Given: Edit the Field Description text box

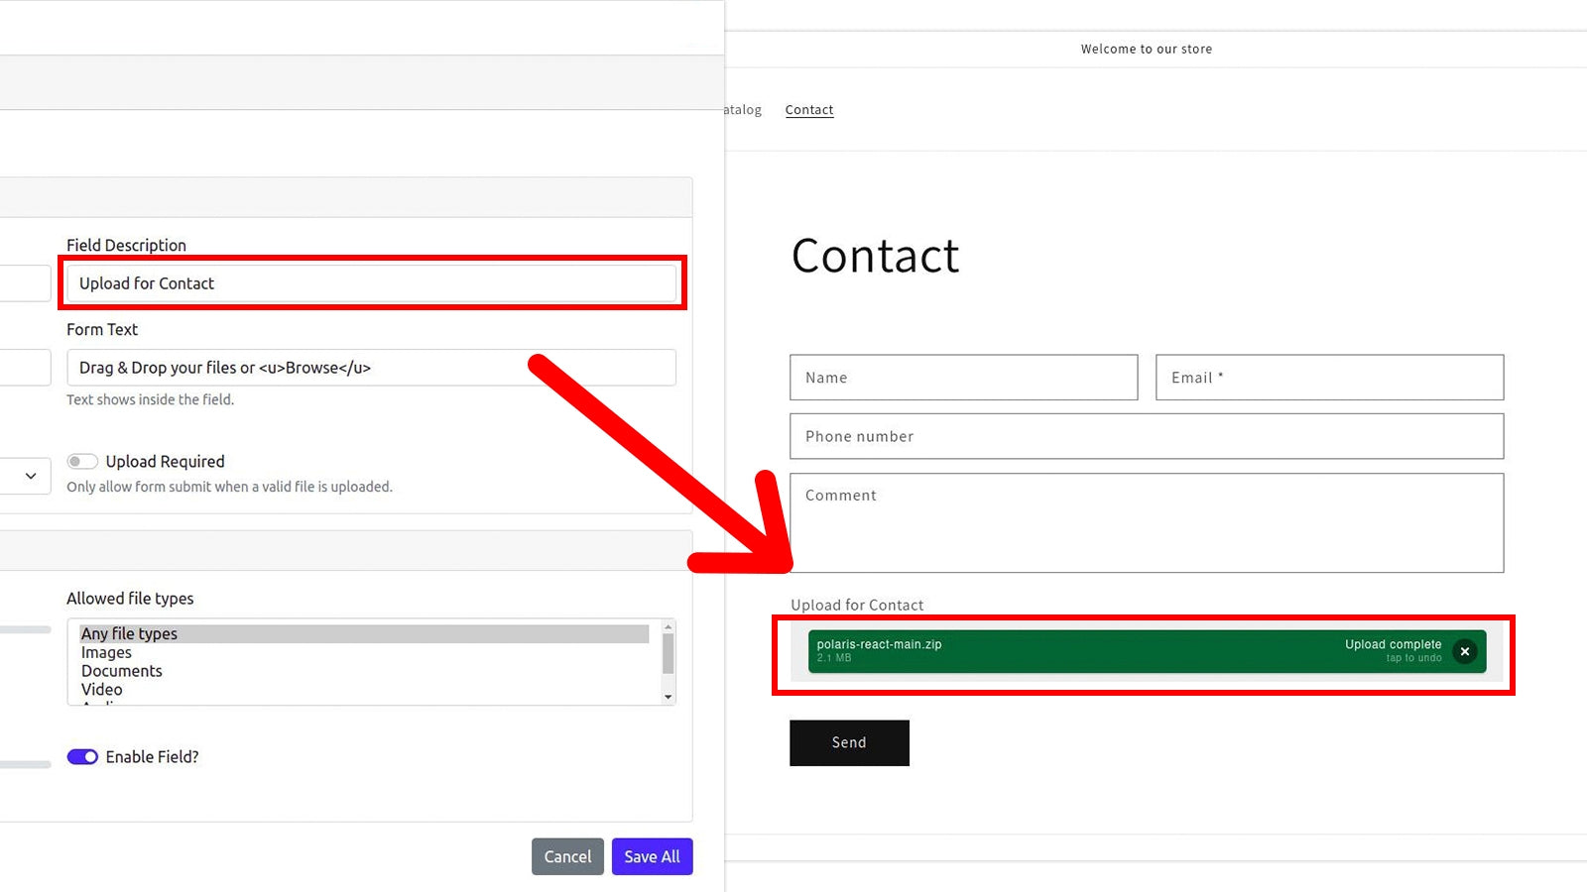Looking at the screenshot, I should [372, 282].
